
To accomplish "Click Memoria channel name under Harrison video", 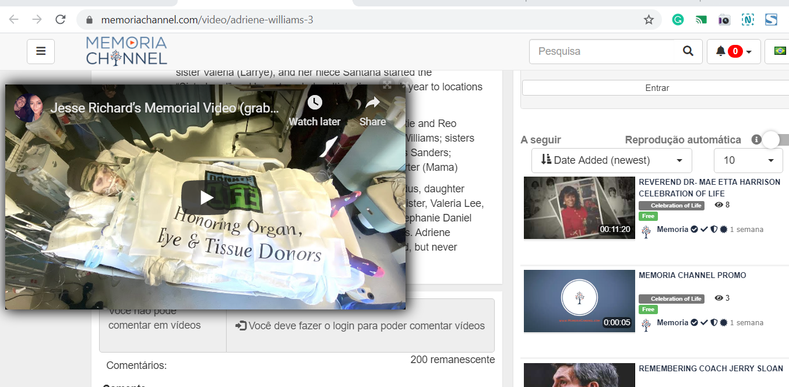I will (x=672, y=229).
